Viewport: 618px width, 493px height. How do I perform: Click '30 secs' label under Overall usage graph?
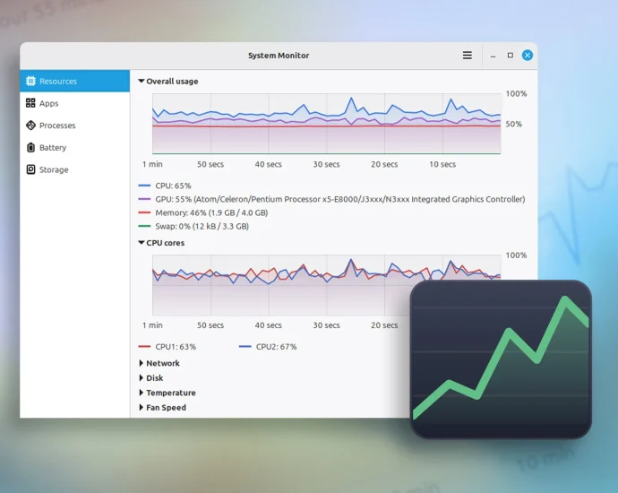[326, 164]
